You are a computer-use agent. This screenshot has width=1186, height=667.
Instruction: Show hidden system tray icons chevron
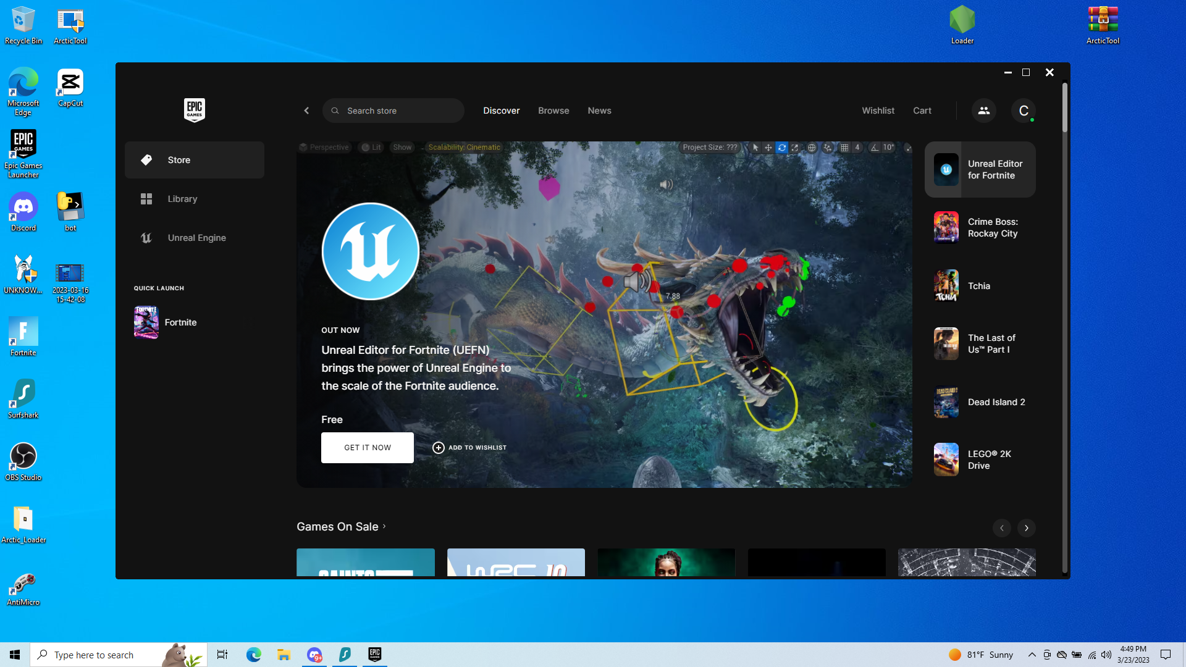[1032, 655]
